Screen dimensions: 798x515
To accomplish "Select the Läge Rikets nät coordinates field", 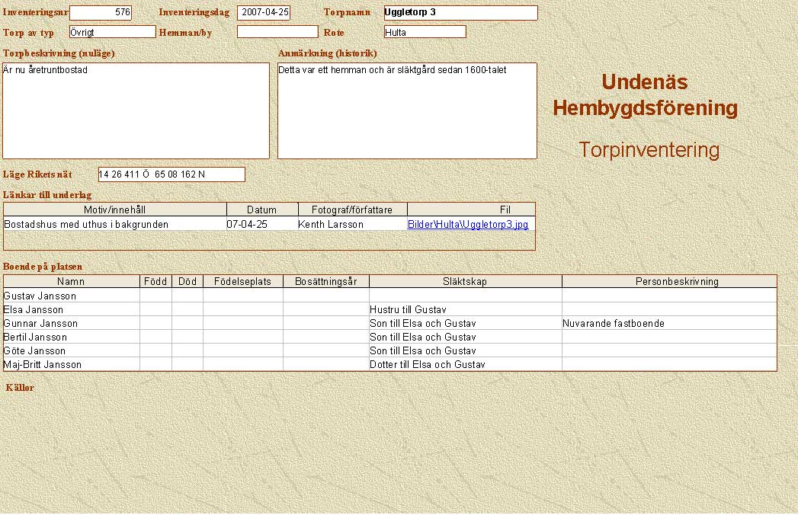I will (x=171, y=174).
